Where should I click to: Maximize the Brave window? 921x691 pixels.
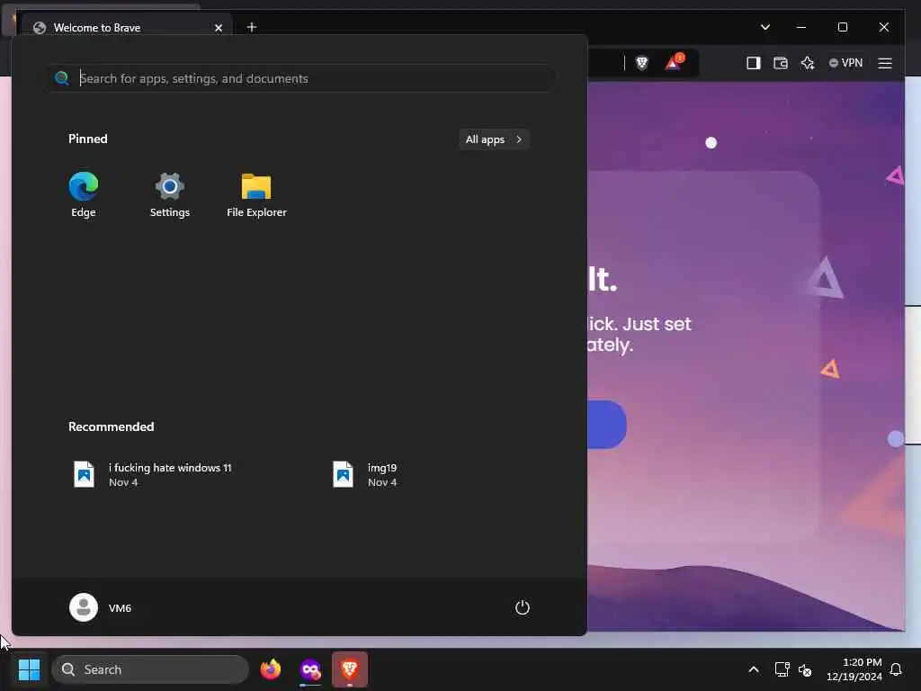point(842,27)
